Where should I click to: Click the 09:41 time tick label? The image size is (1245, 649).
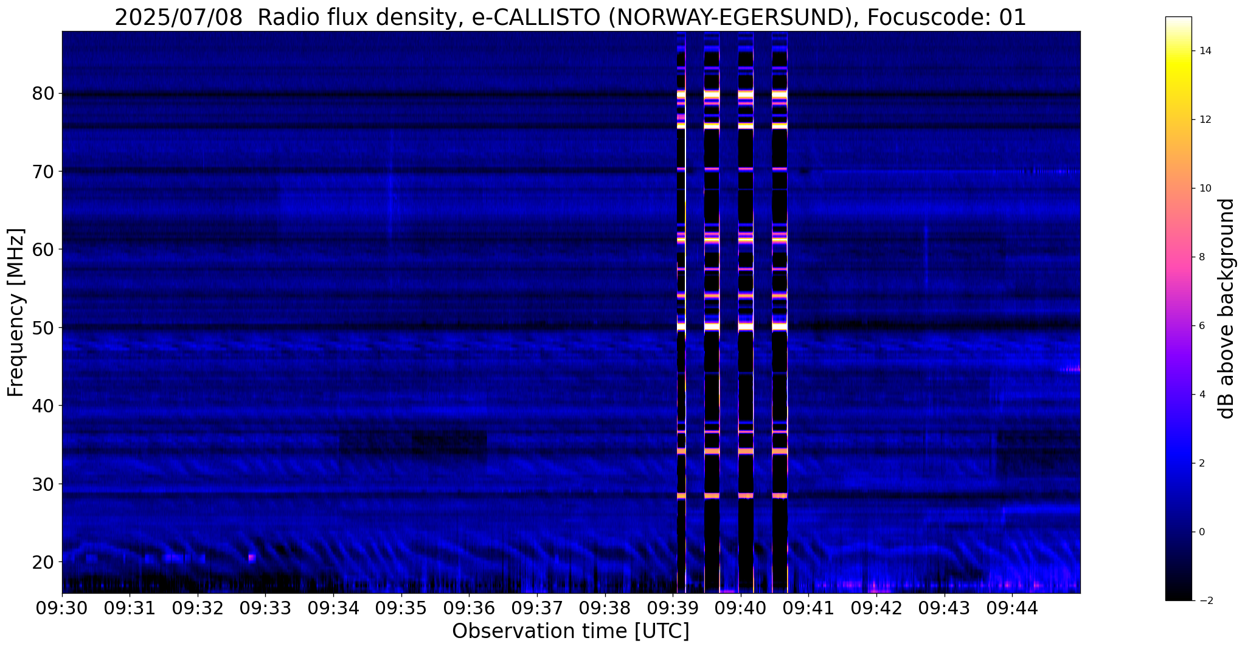point(808,608)
